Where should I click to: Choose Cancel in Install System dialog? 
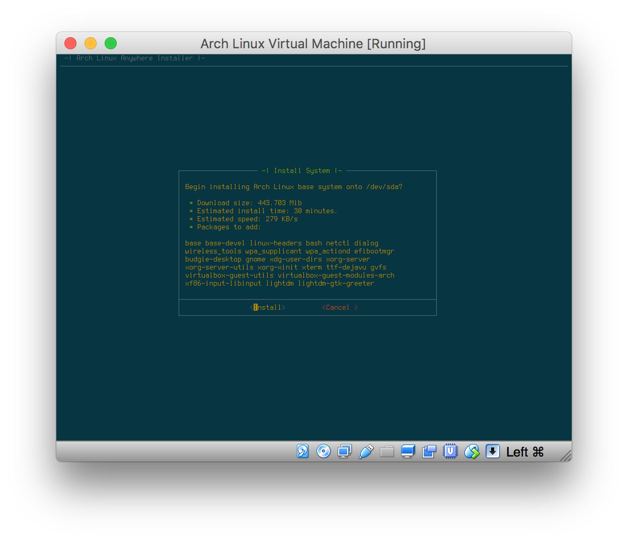click(x=340, y=307)
